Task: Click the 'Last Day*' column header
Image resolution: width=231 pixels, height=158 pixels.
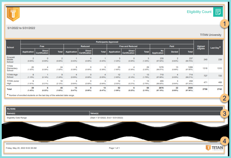Action: [x=215, y=48]
